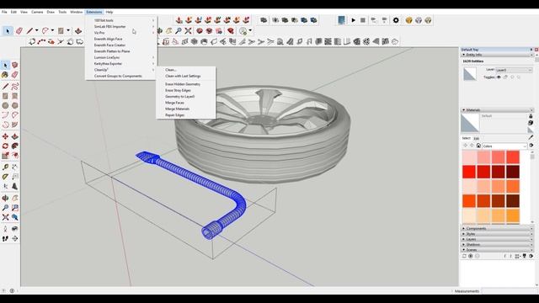Open the Camera menu
The height and width of the screenshot is (303, 539).
(x=37, y=12)
